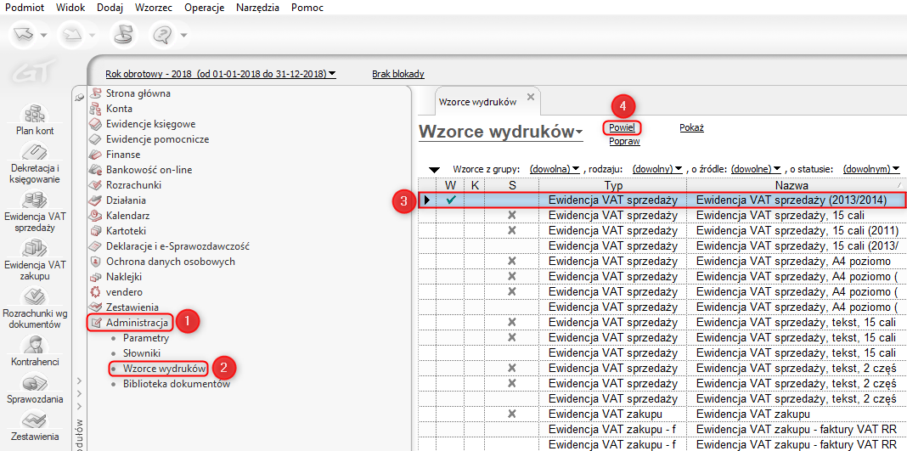Image resolution: width=907 pixels, height=451 pixels.
Task: Open Kalendarz in the module tree
Action: 127,216
